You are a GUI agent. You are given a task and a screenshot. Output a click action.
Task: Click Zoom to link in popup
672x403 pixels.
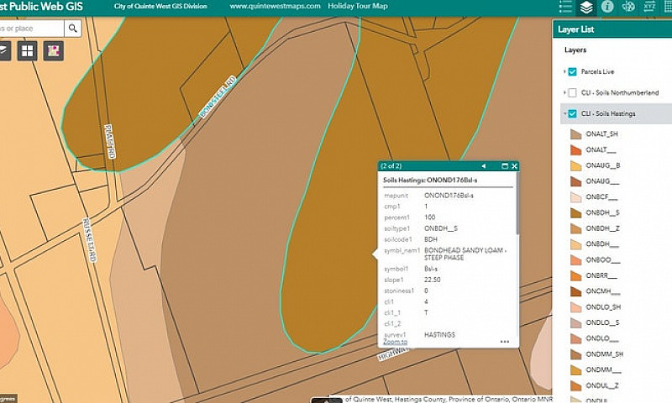395,342
